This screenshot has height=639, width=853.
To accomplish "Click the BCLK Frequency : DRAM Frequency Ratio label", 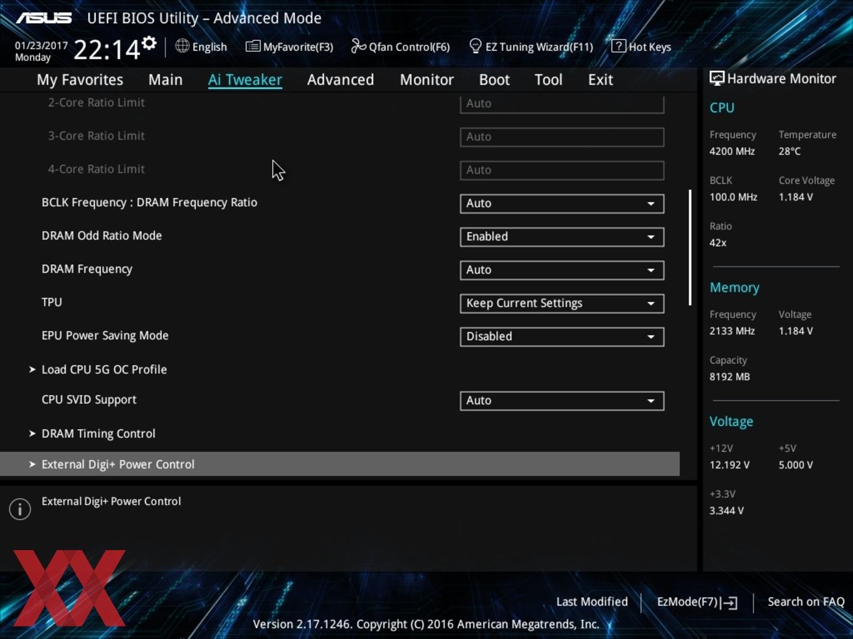I will point(149,202).
